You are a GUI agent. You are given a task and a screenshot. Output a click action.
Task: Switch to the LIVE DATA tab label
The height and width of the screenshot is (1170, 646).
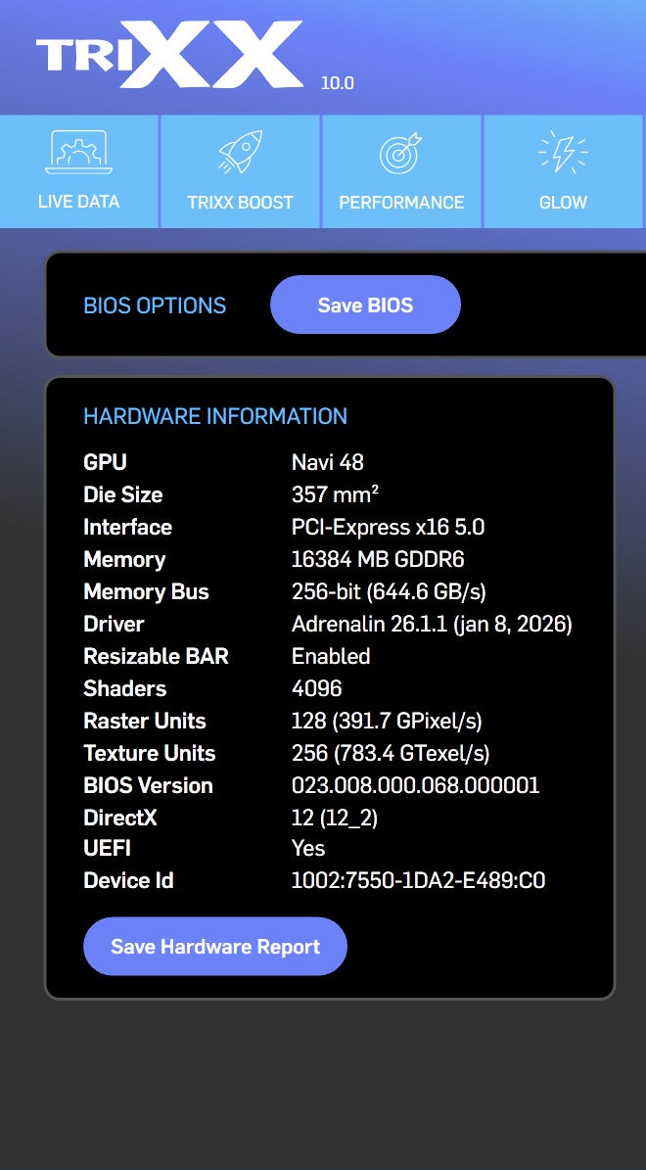pos(79,202)
